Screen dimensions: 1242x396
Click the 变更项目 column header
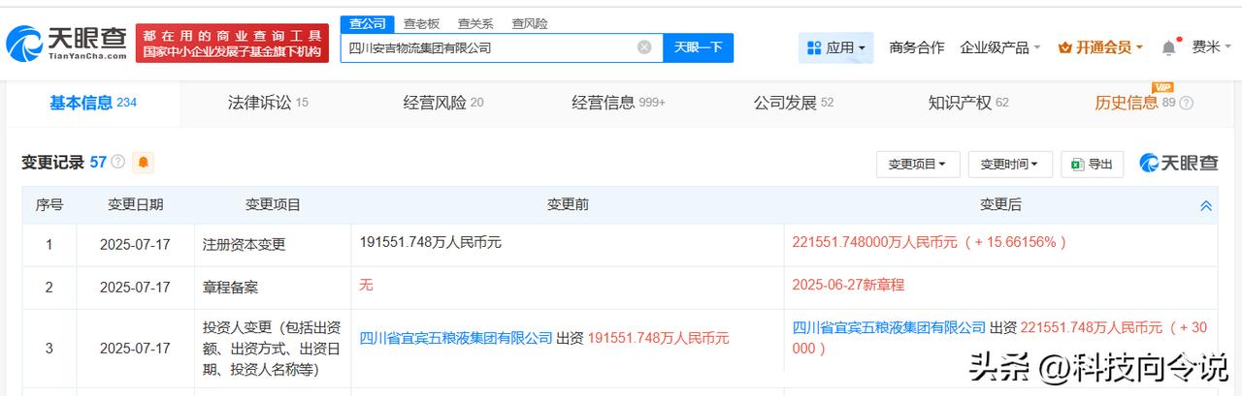tap(273, 205)
